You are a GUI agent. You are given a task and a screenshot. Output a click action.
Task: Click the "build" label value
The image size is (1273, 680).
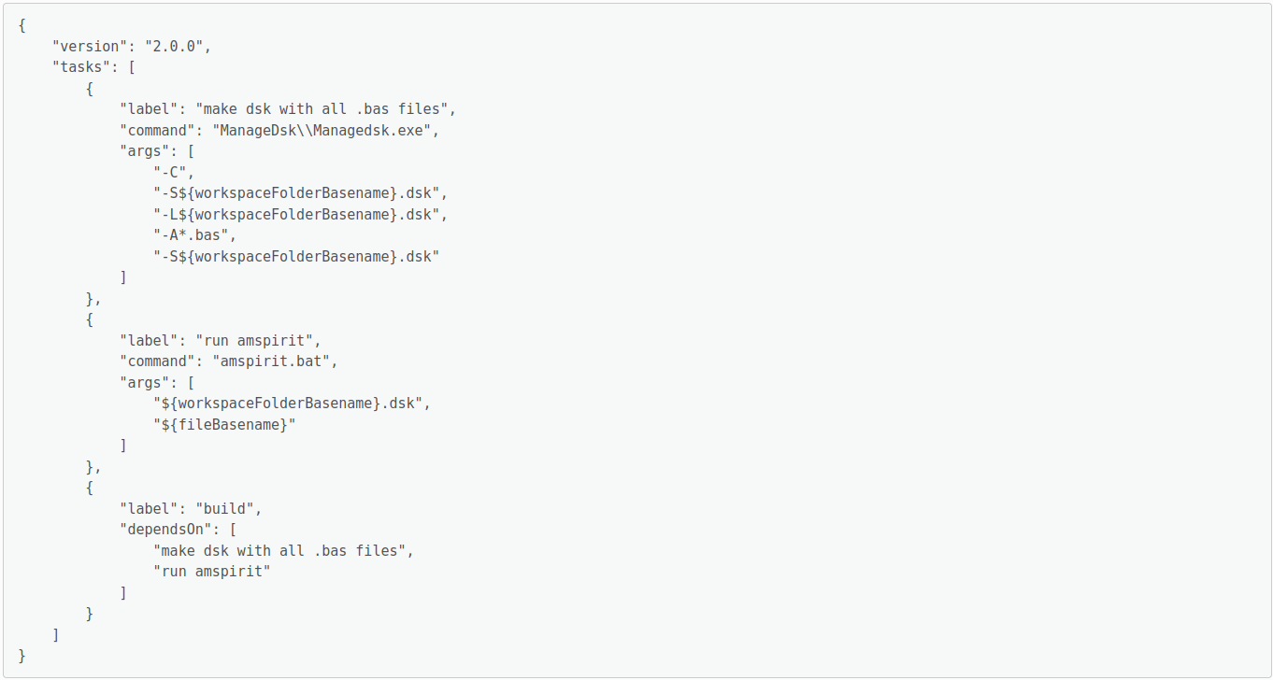point(227,509)
